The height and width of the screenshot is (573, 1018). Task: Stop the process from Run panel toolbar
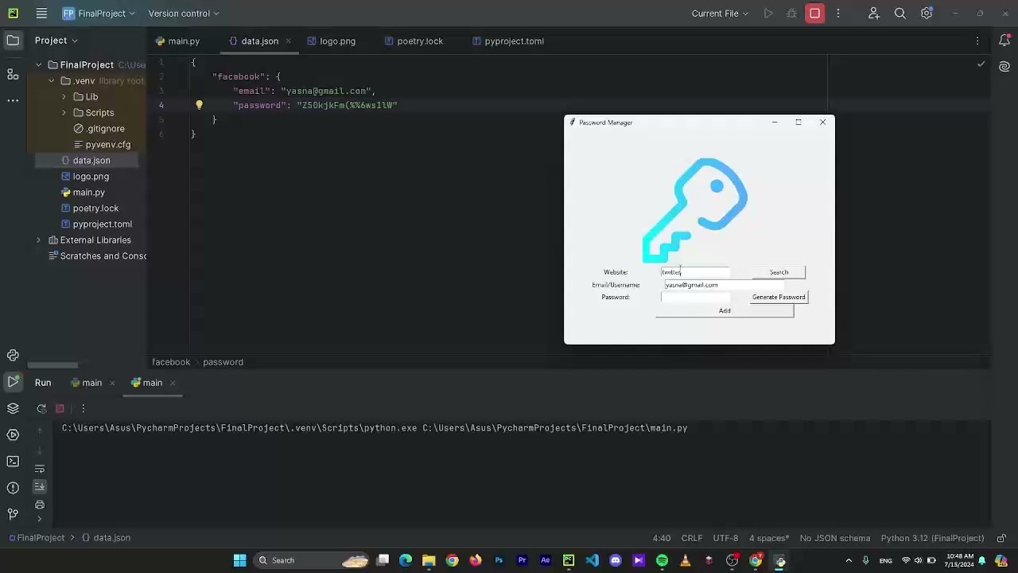pyautogui.click(x=60, y=408)
